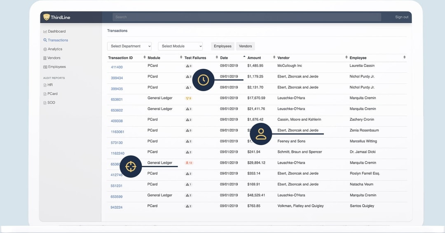The width and height of the screenshot is (445, 233).
Task: Click vendor Feeney and Sons
Action: click(x=291, y=141)
